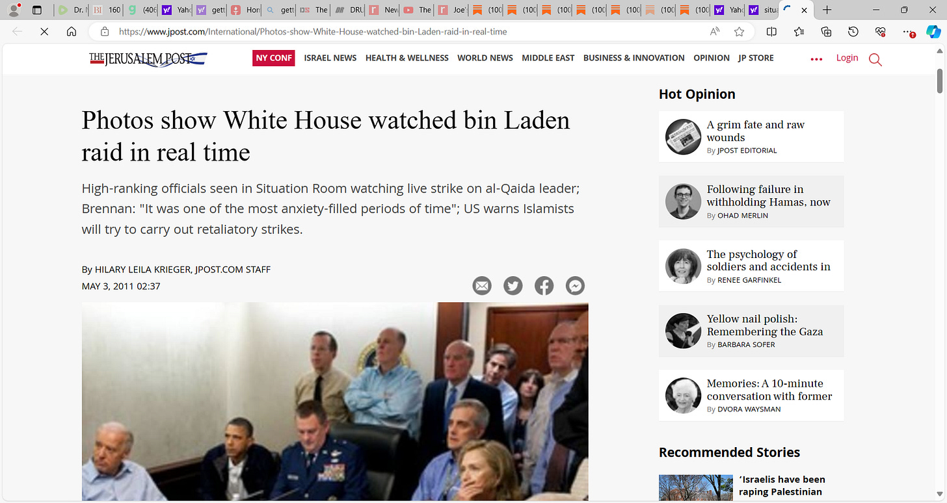The width and height of the screenshot is (947, 503).
Task: Open the site search magnifier
Action: (875, 60)
